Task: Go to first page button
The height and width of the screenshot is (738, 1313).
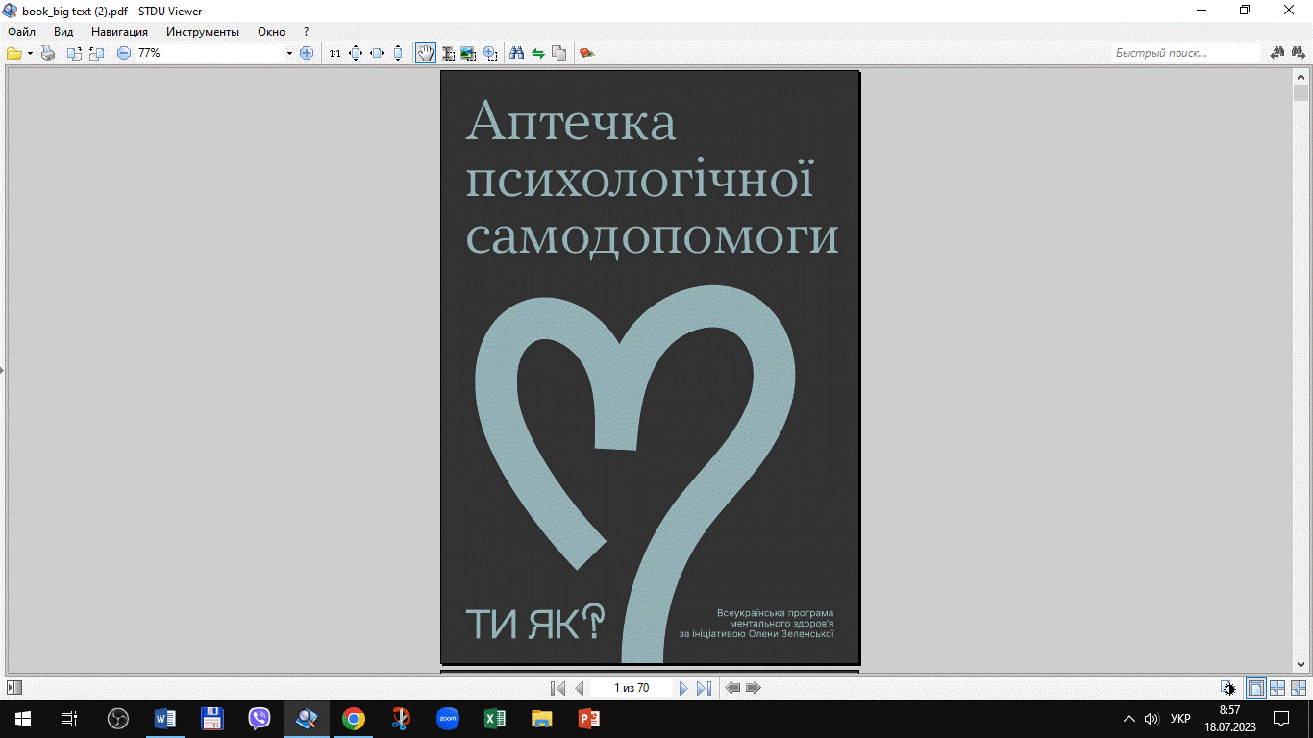Action: (557, 688)
